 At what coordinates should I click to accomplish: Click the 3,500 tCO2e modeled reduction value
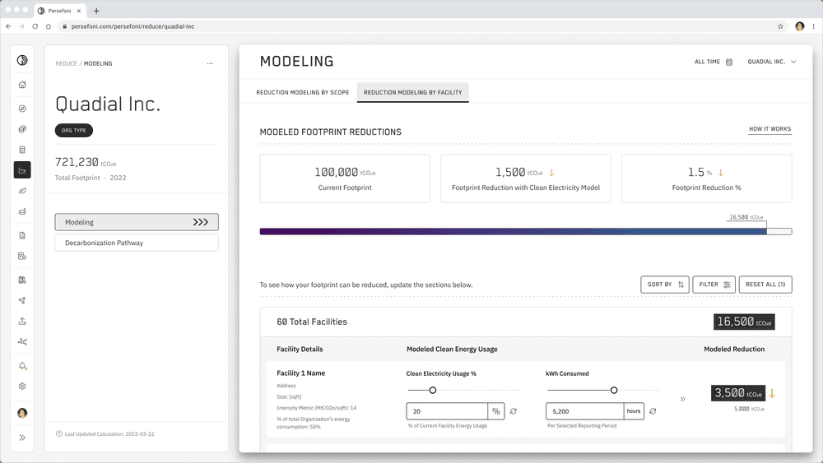click(x=738, y=393)
